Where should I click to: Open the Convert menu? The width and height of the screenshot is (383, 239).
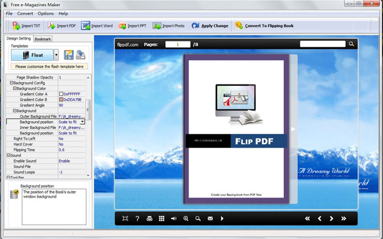coord(25,13)
